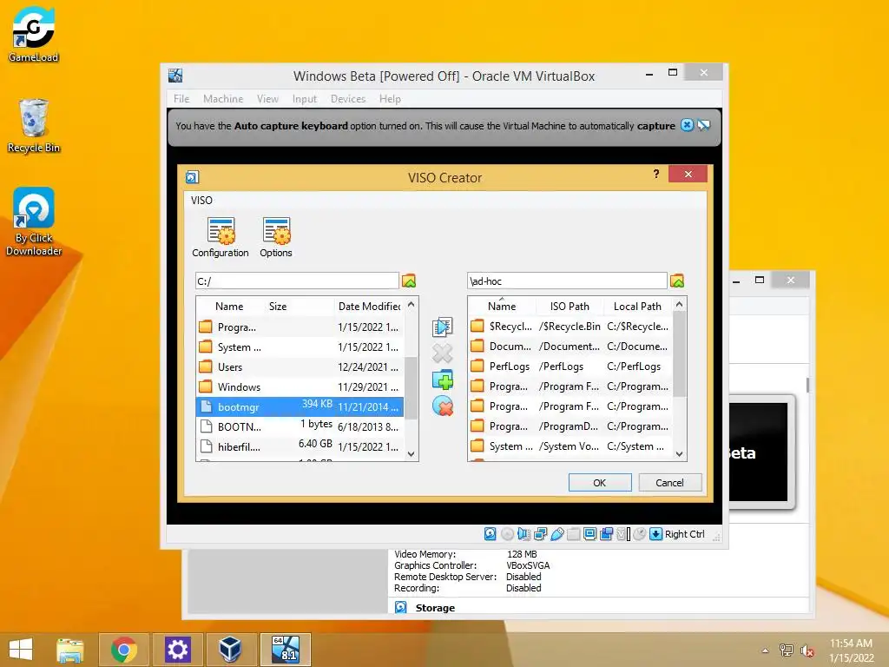This screenshot has height=667, width=889.
Task: Click the network status bar icon
Action: coord(540,534)
